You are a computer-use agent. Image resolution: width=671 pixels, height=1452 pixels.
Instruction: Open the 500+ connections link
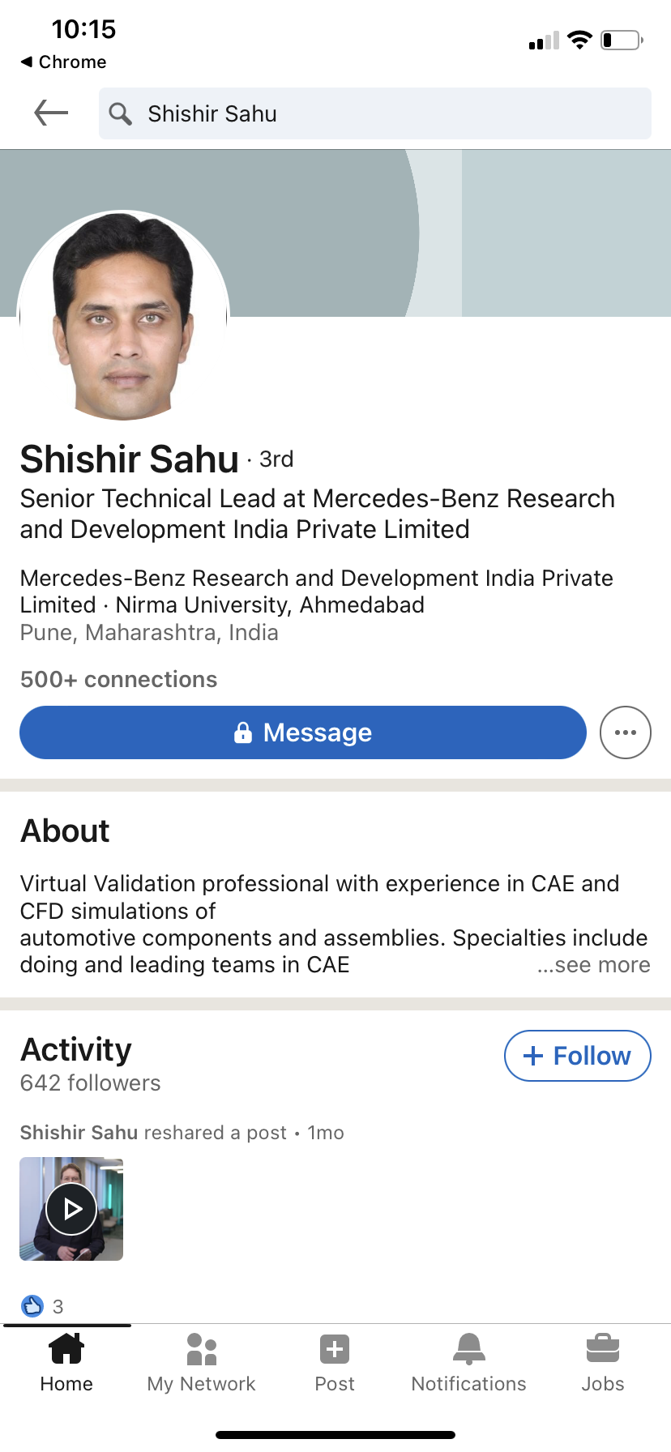tap(119, 679)
